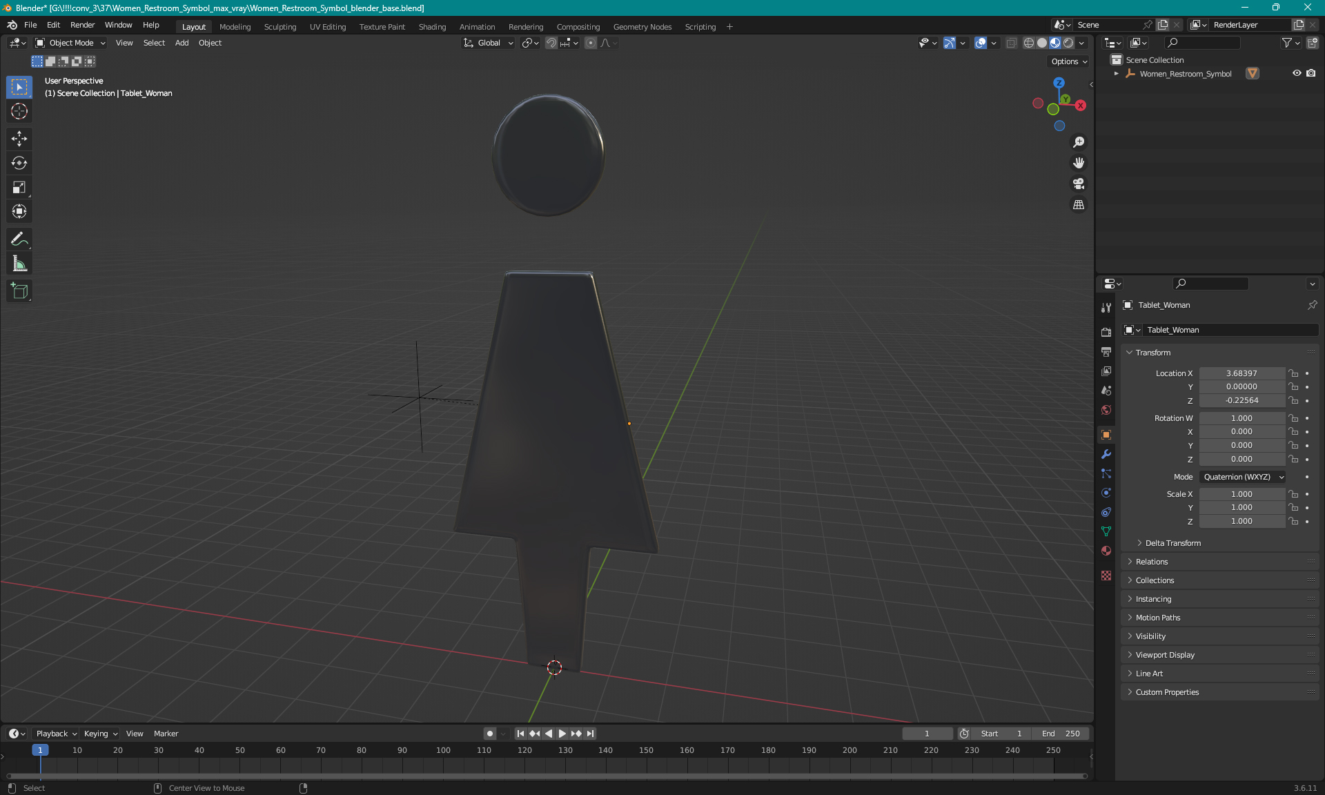This screenshot has height=795, width=1325.
Task: Select the Measure tool
Action: 19,264
